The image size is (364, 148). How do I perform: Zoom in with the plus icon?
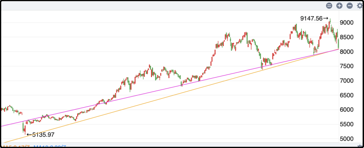point(339,6)
